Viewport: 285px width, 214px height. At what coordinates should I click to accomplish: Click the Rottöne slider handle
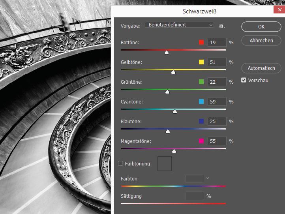[167, 53]
